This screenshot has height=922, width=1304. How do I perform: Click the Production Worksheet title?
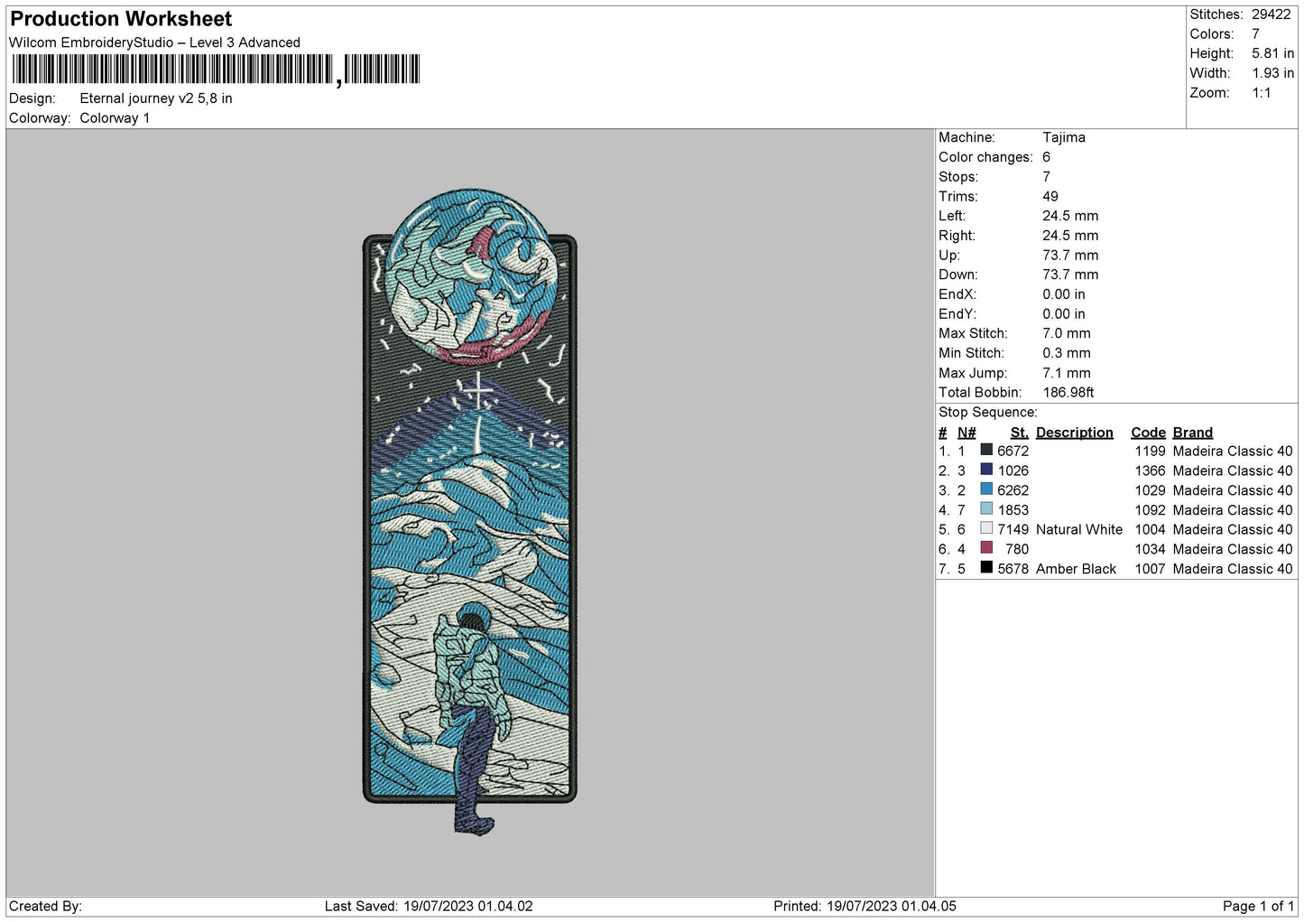(x=121, y=19)
